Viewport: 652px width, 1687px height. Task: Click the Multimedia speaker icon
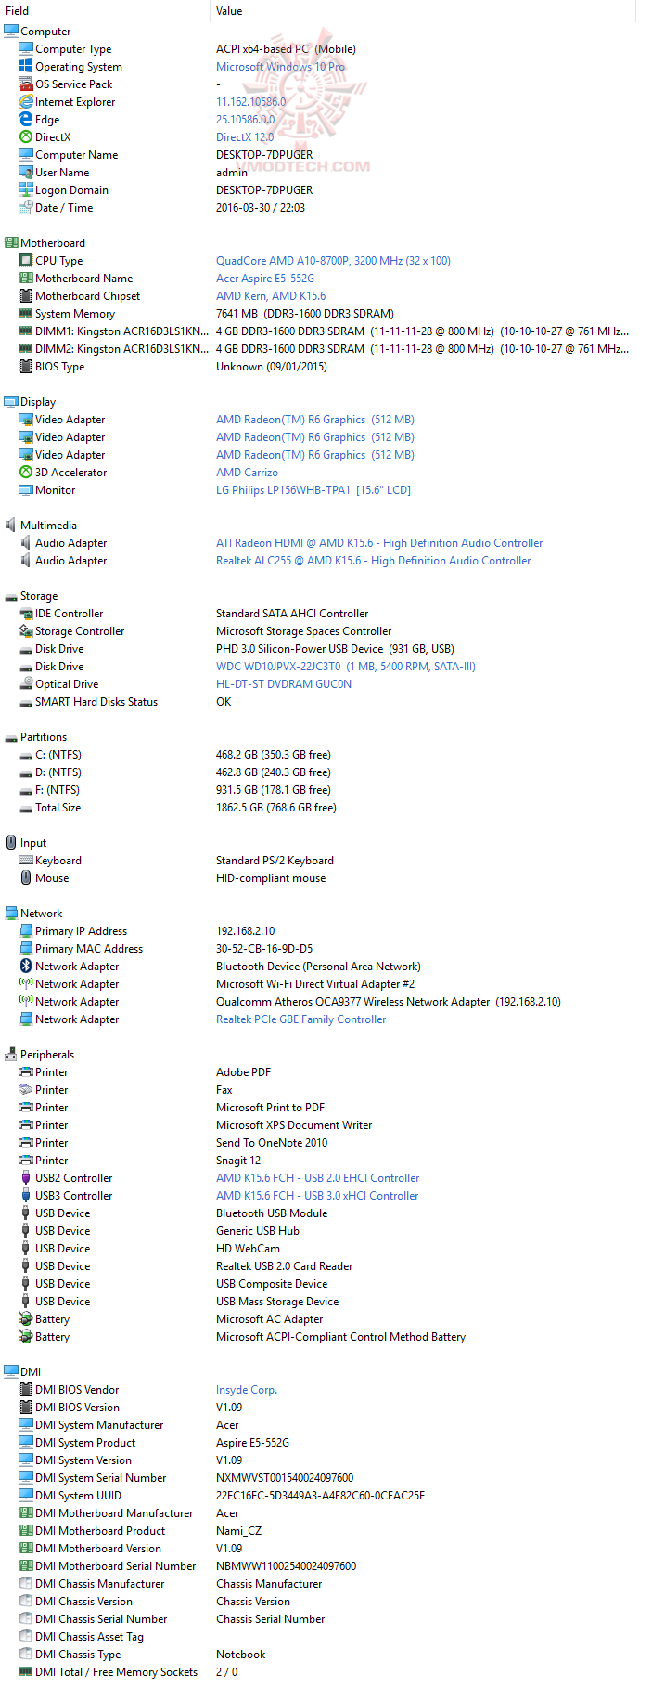11,525
